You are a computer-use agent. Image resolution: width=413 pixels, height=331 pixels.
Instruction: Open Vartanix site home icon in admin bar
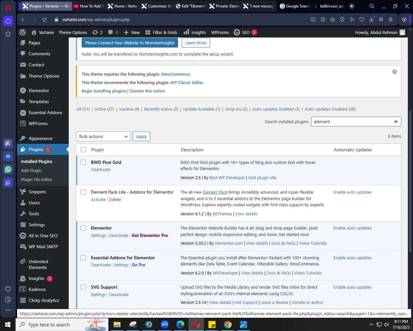(x=34, y=32)
